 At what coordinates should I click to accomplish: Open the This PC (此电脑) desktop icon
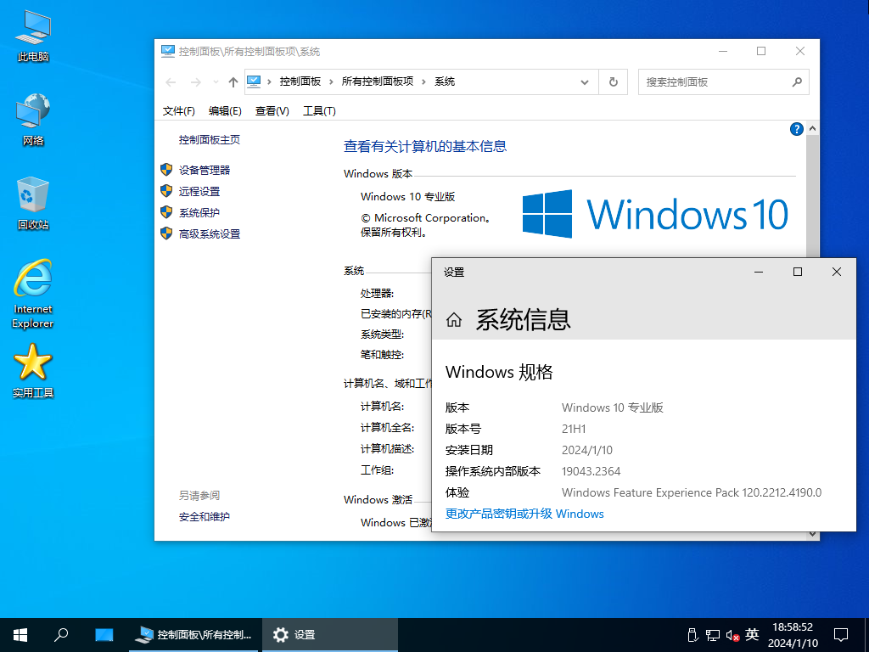33,36
